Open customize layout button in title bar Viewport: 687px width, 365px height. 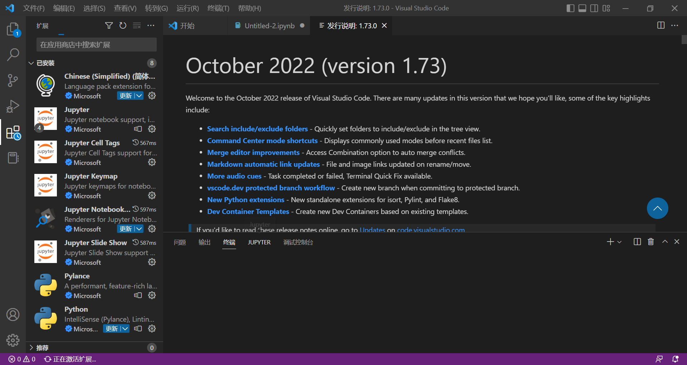coord(606,8)
